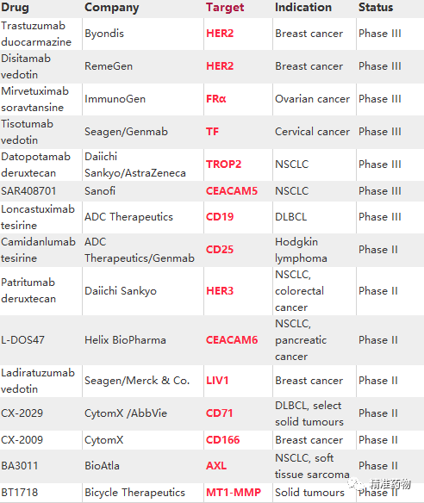This screenshot has width=424, height=503.
Task: Click the WeChat logo watermark icon
Action: 355,484
